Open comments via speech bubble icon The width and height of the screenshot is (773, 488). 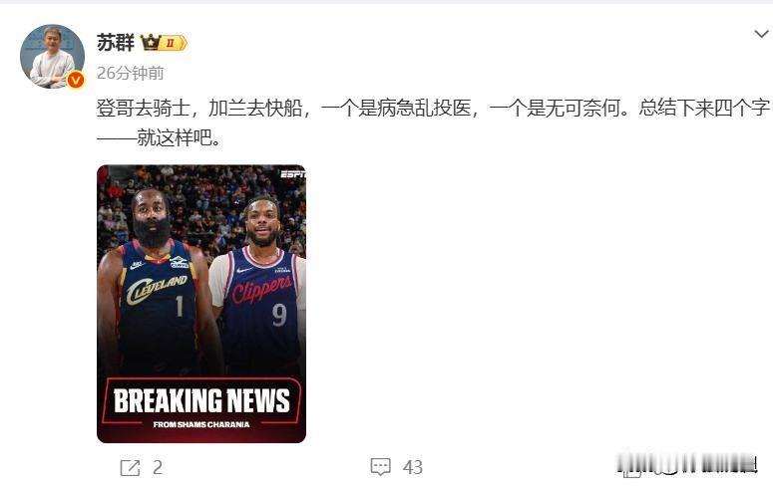click(381, 467)
